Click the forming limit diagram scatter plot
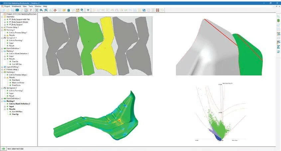281x151 pixels. coord(220,112)
